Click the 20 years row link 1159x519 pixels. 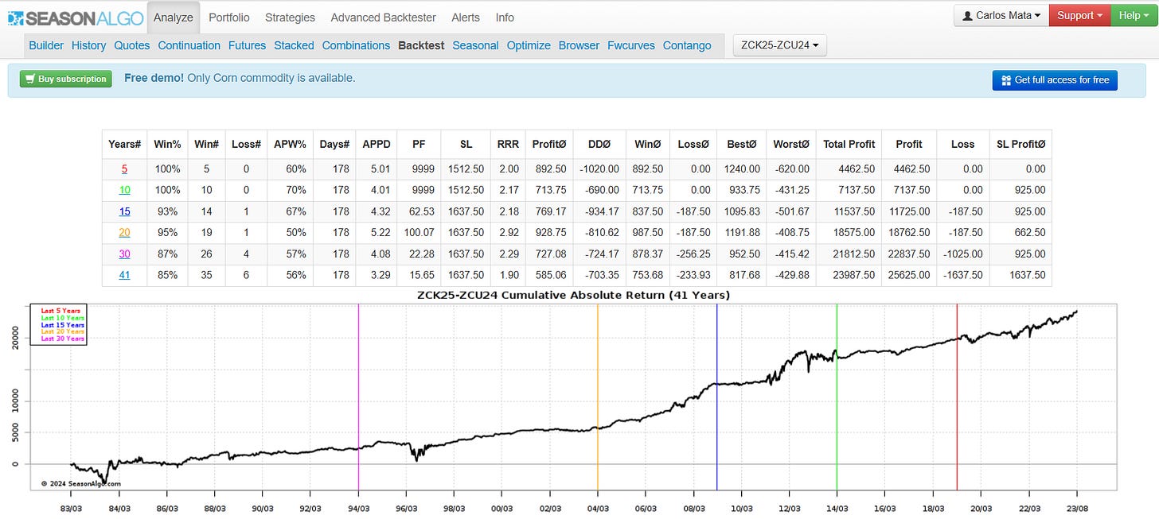124,233
